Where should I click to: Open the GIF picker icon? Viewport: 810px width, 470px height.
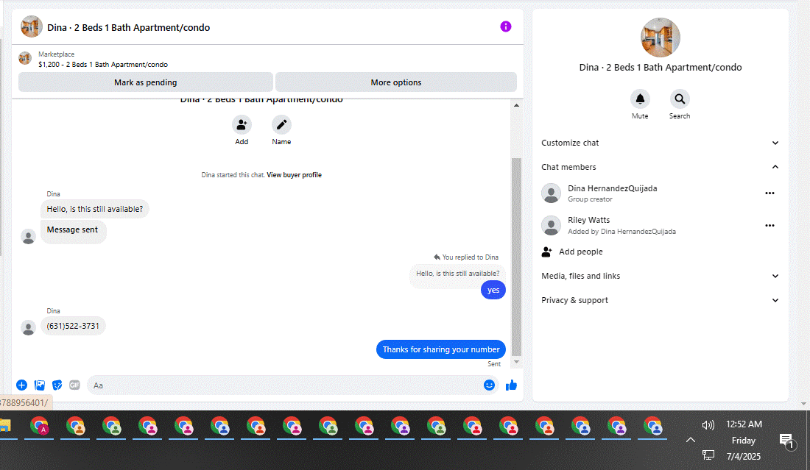coord(75,385)
